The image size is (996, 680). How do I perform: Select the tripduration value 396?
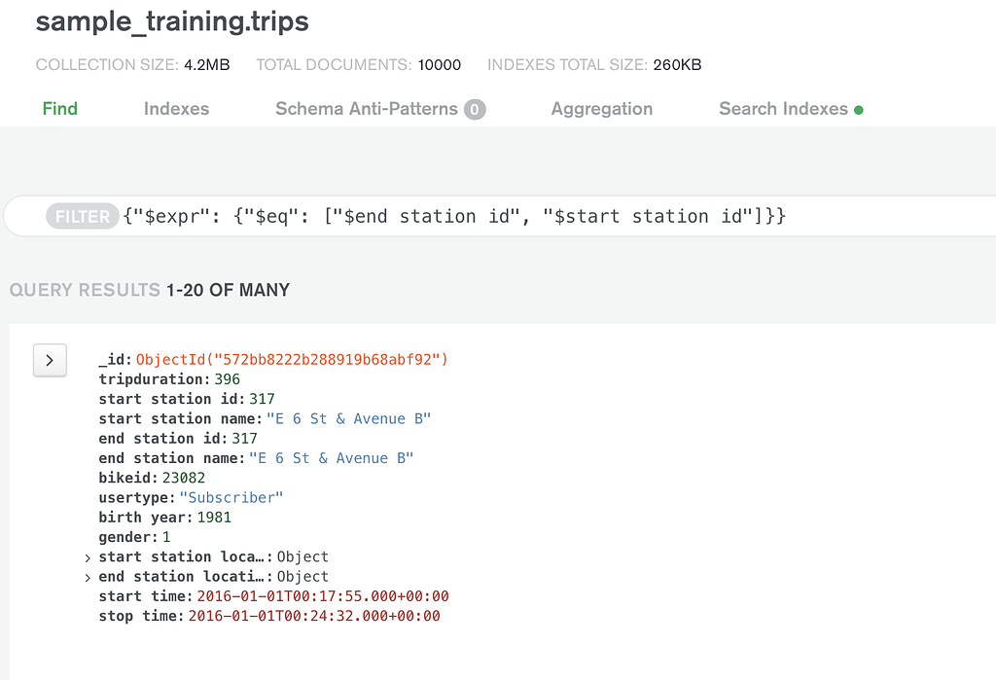[226, 379]
